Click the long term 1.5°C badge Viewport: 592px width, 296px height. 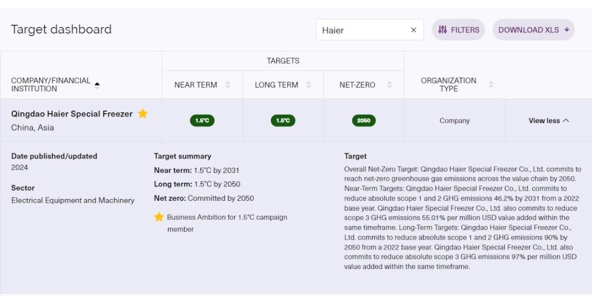coord(283,121)
